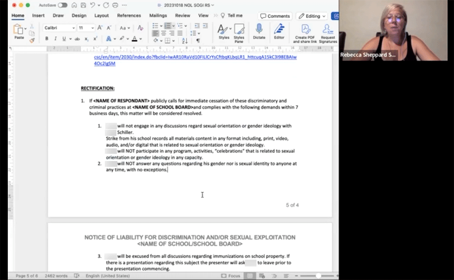This screenshot has height=280, width=454.
Task: Open the quick access more options ellipsis
Action: coord(124,5)
